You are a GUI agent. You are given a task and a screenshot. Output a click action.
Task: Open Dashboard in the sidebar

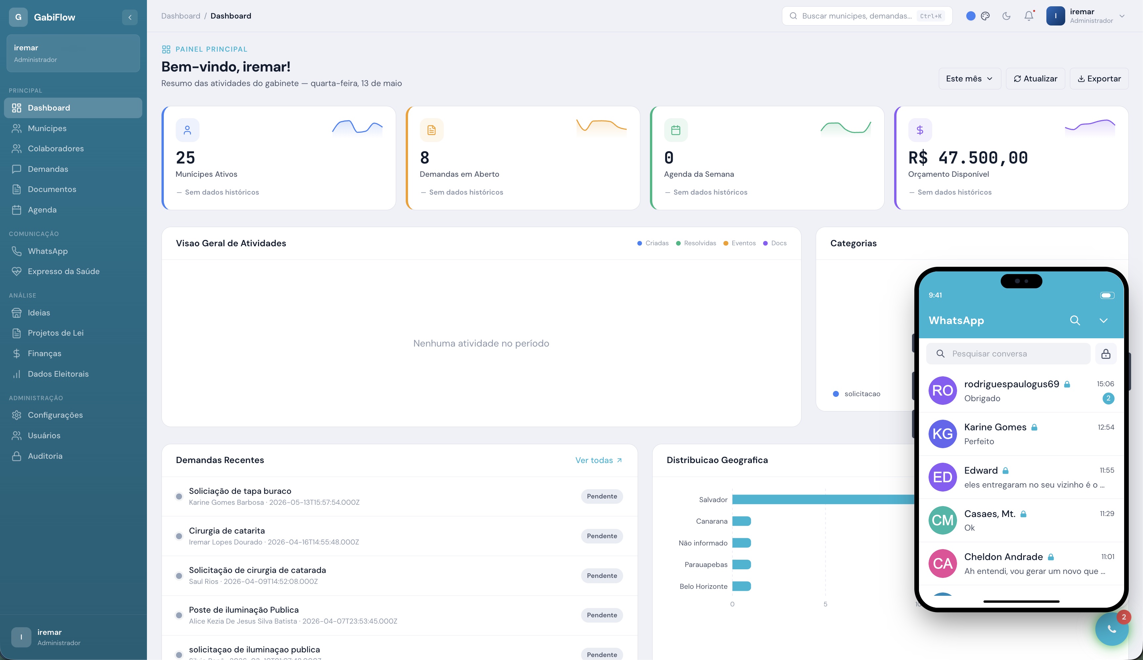pyautogui.click(x=73, y=108)
